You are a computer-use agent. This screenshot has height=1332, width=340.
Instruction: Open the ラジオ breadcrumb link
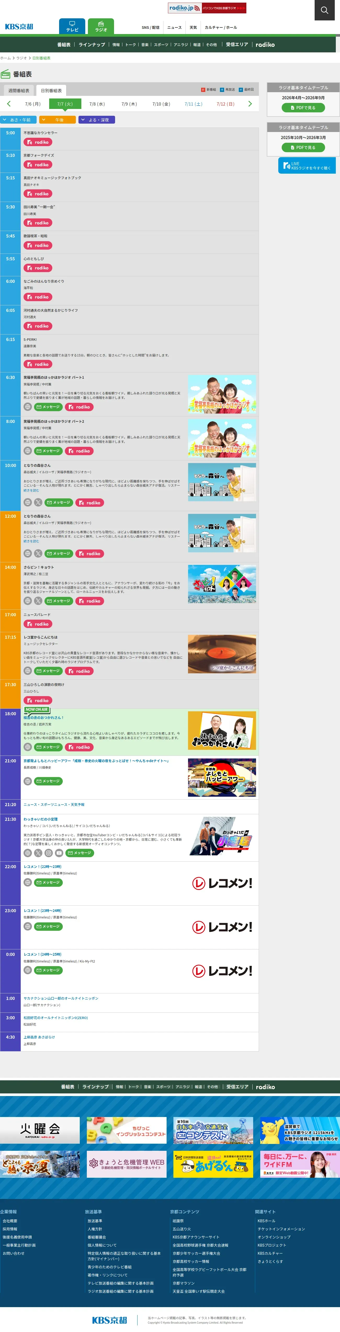[x=21, y=58]
